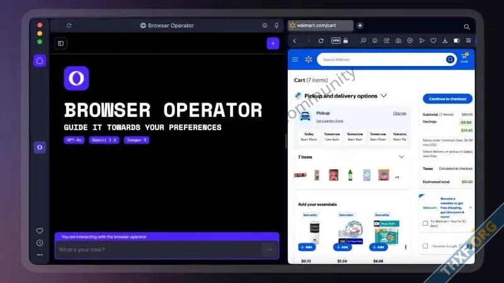This screenshot has width=504, height=283.
Task: Click the Browser Operator purple logo
Action: pos(76,78)
